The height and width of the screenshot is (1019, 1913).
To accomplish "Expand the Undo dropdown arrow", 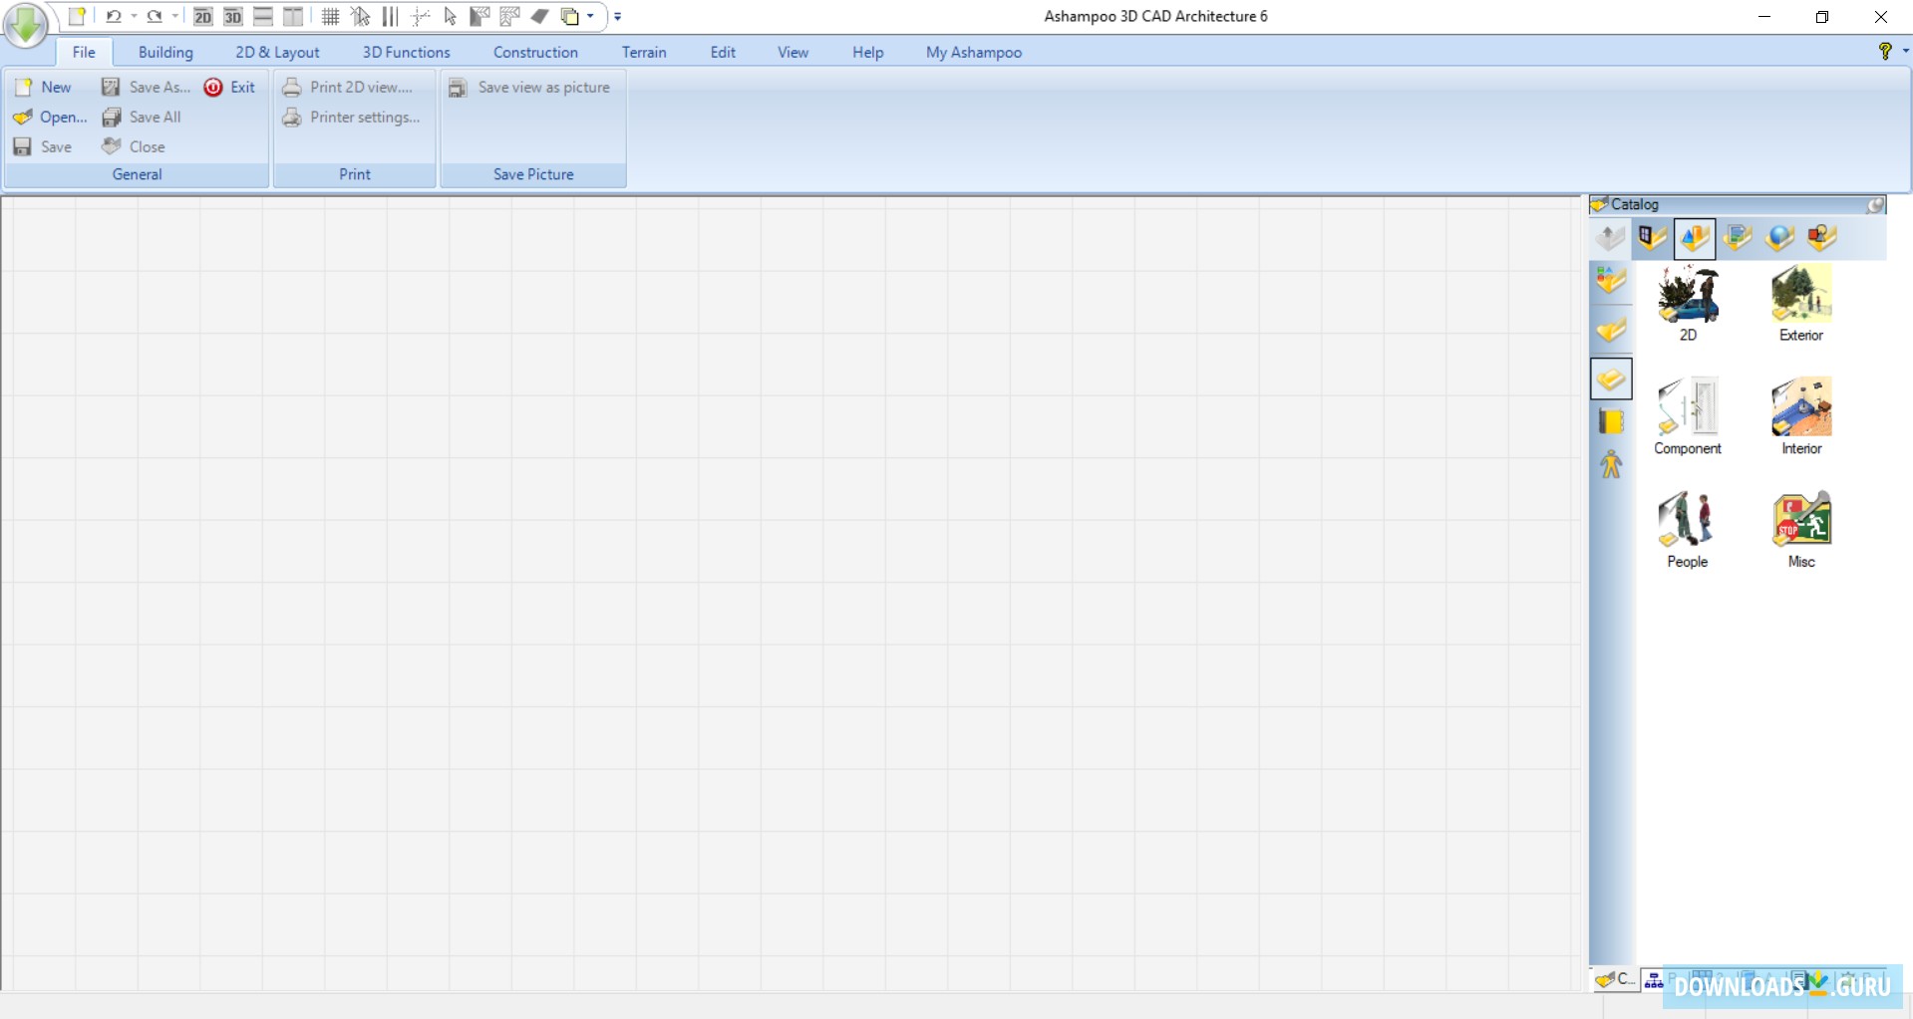I will 135,16.
